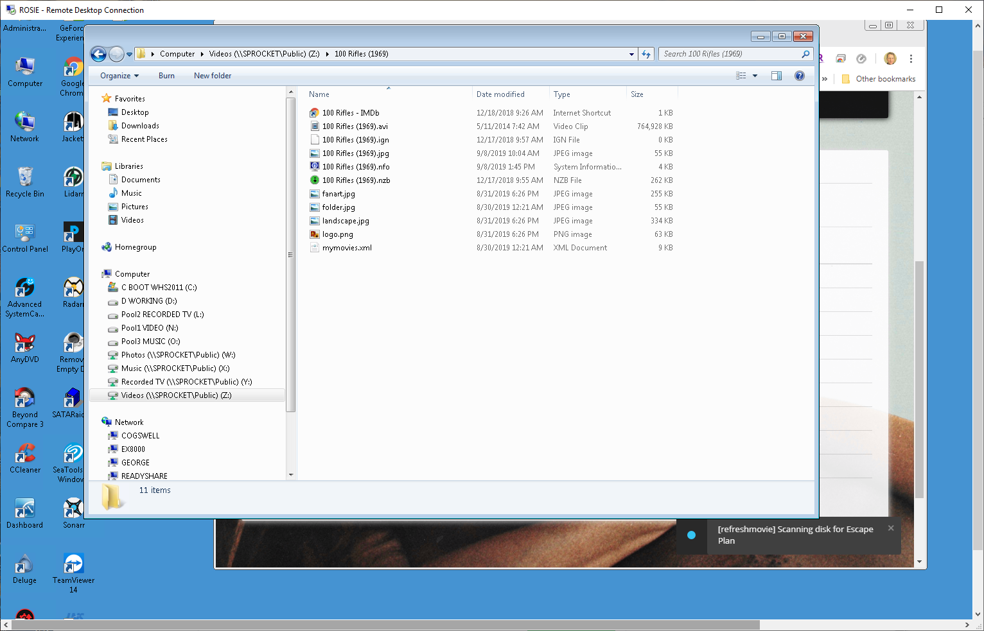Click the back navigation arrow

click(x=98, y=54)
